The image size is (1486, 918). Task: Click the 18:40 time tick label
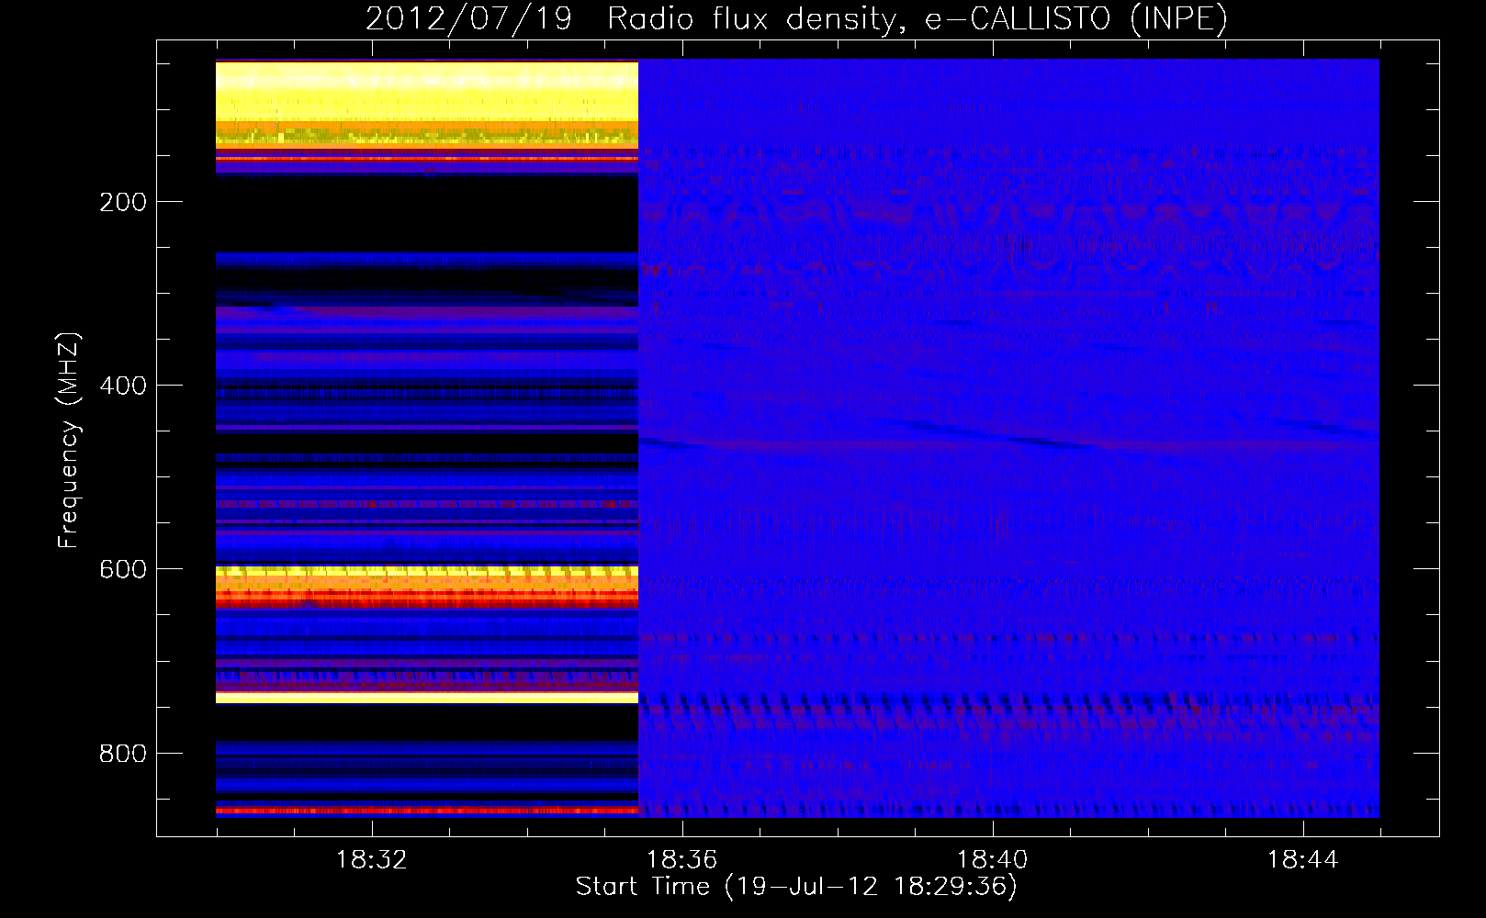tap(992, 860)
